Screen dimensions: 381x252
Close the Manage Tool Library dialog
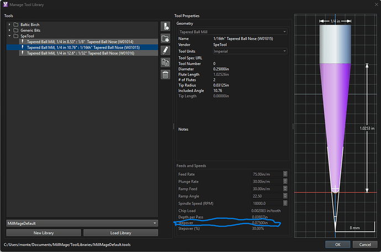tap(376, 4)
